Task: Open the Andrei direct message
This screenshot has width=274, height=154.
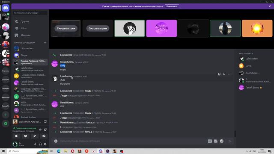Action: click(x=30, y=117)
